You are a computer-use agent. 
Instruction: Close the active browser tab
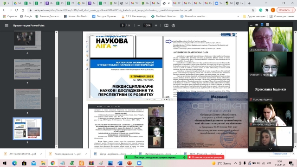click(169, 3)
